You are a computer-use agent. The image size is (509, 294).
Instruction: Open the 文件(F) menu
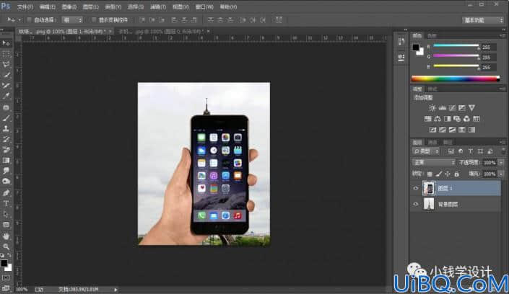25,6
